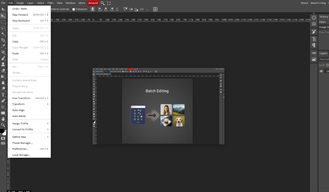This screenshot has height=192, width=329.
Task: Click the search magnifier in the menu bar
Action: pyautogui.click(x=102, y=3)
